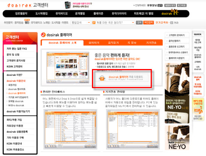Open 플레이존 in the main navigation
This screenshot has width=206, height=156.
(98, 13)
